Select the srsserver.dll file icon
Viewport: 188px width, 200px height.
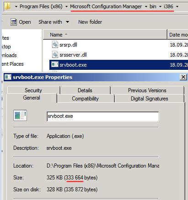(55, 55)
